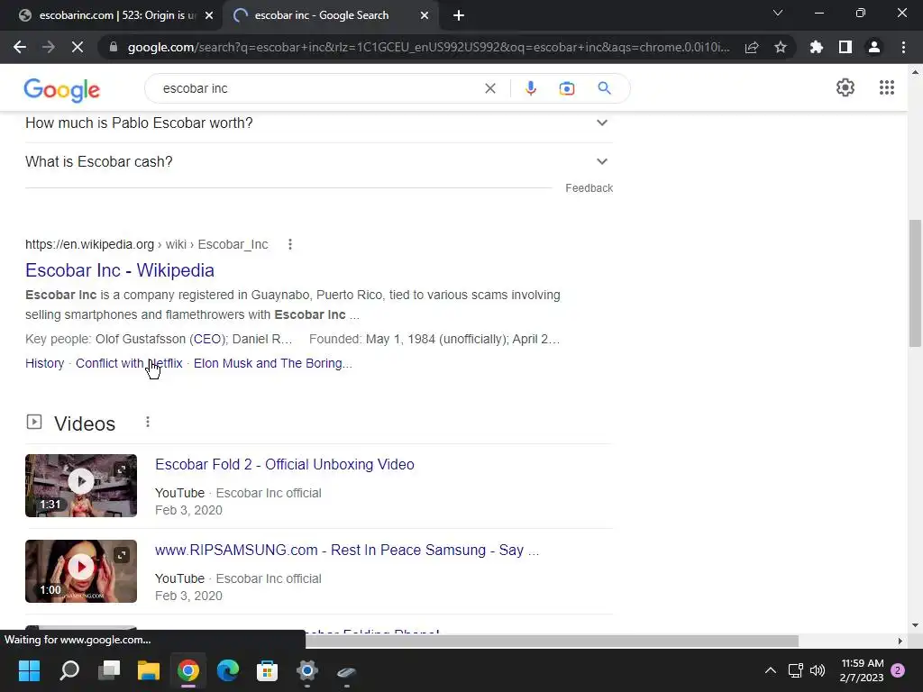Click the vertical page scrollbar thumb
This screenshot has height=692, width=923.
(915, 283)
